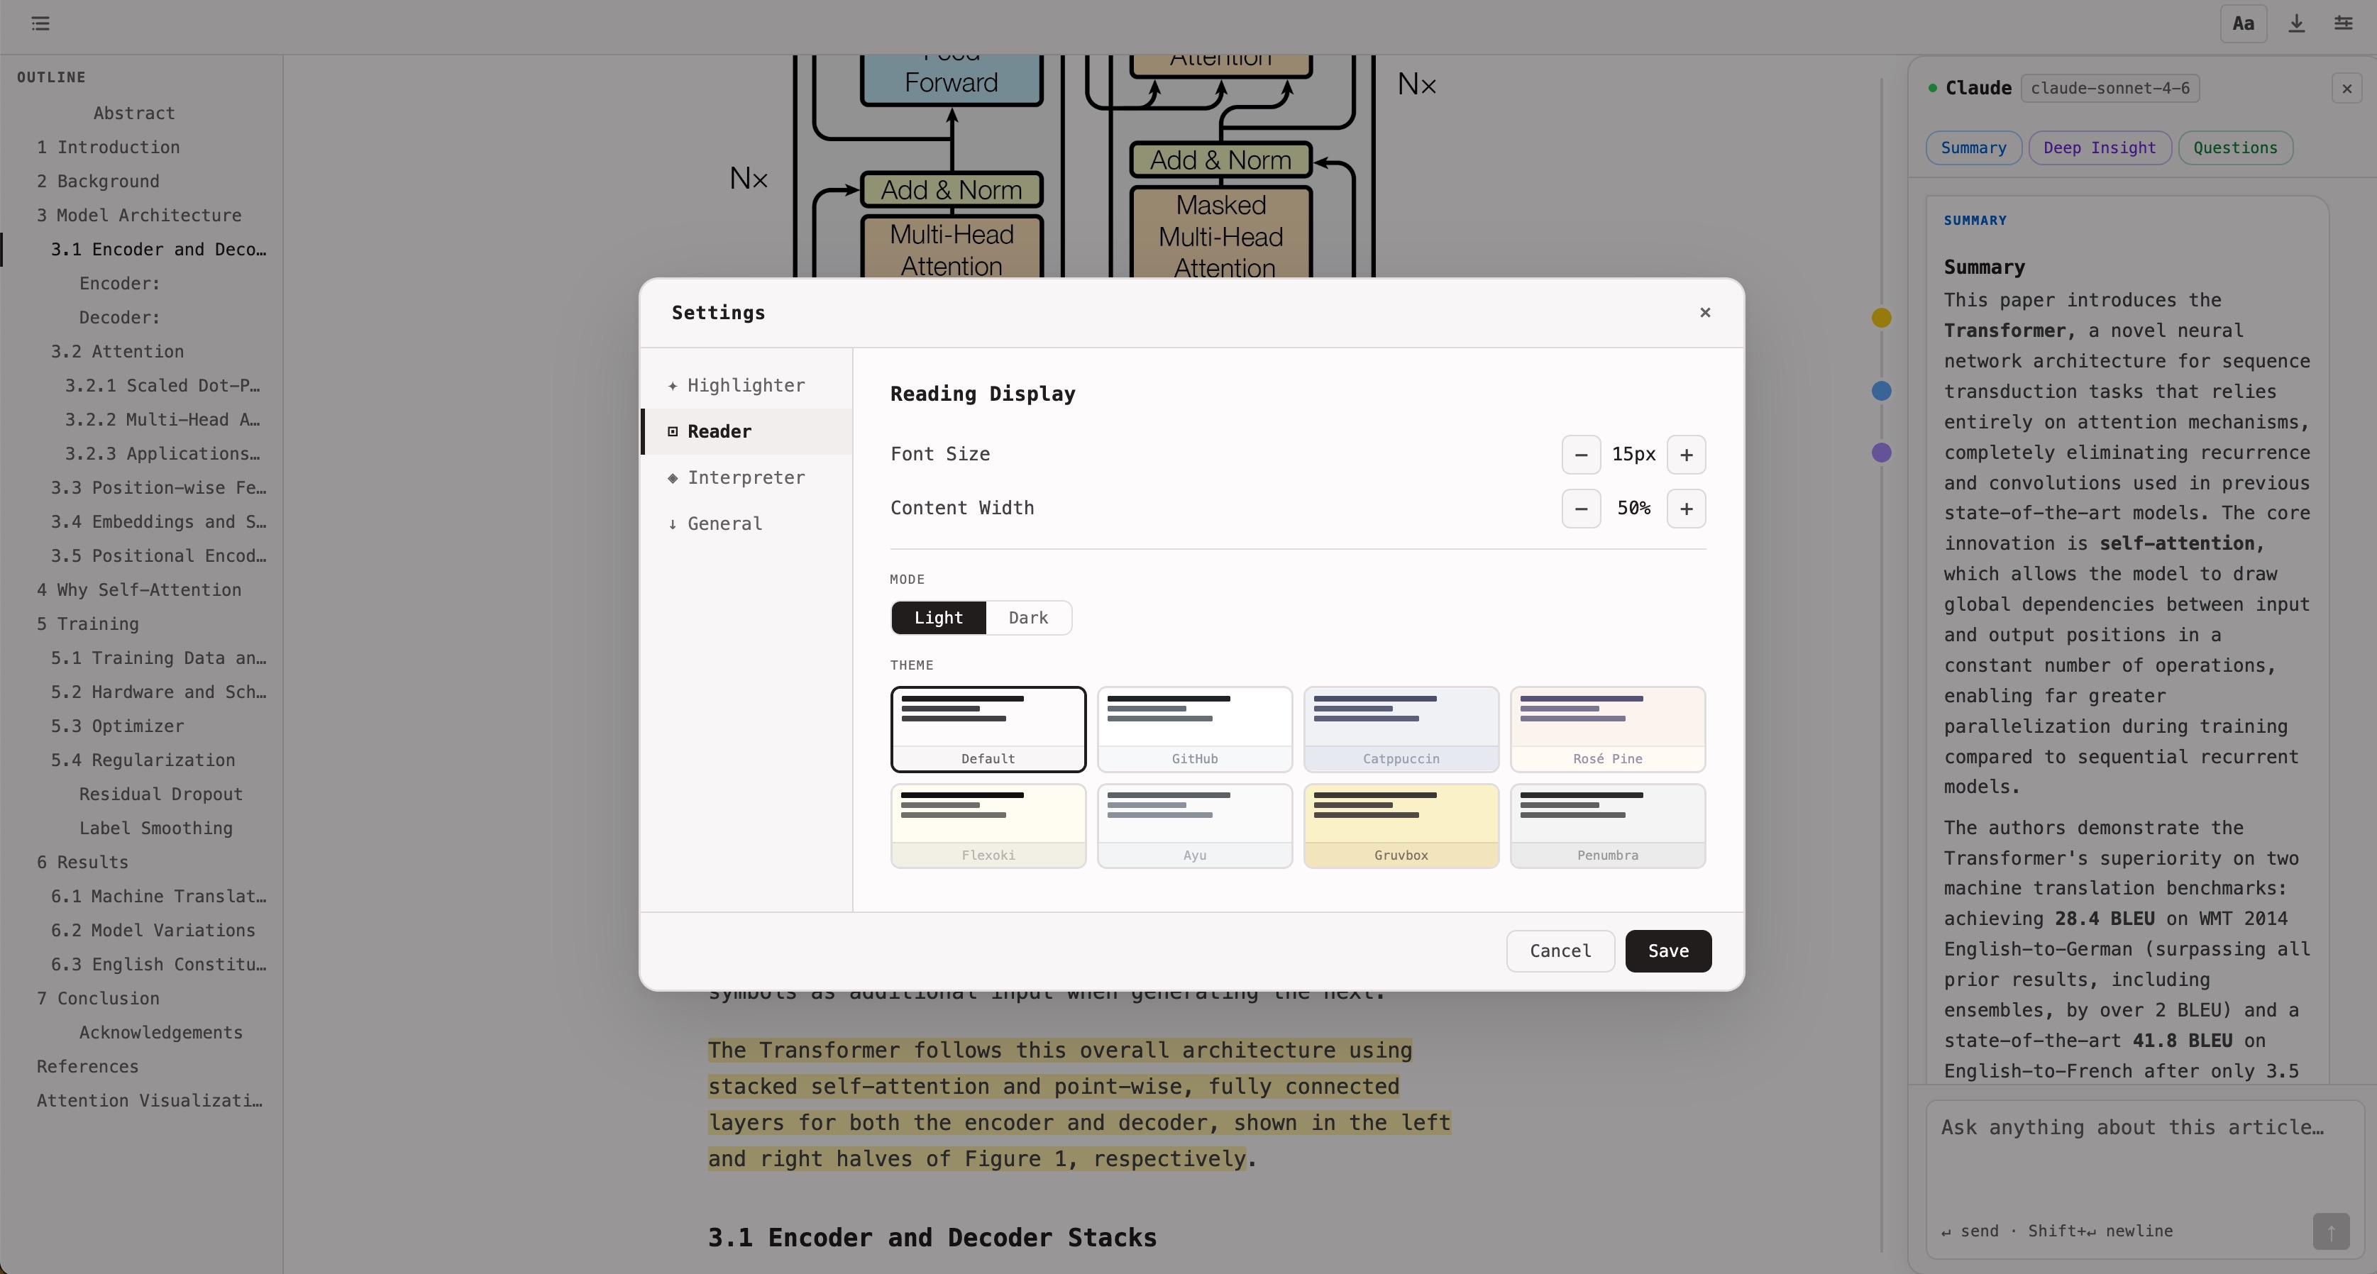This screenshot has height=1274, width=2377.
Task: Increase font size with plus button
Action: 1686,455
